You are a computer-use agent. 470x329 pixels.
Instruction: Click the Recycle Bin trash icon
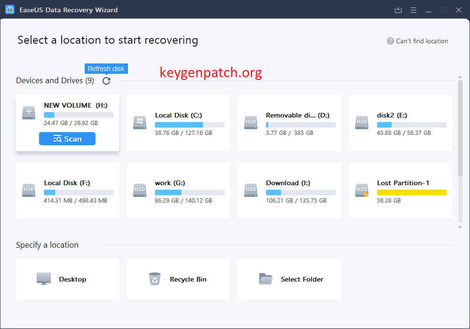(155, 279)
